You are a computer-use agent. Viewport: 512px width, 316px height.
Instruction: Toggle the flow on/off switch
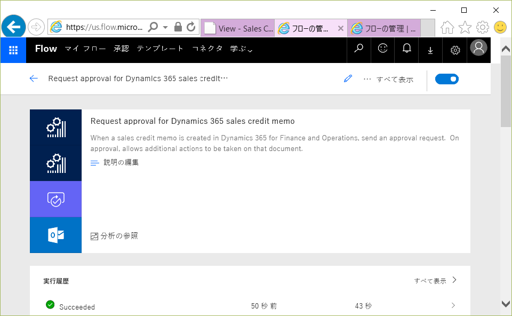tap(447, 79)
